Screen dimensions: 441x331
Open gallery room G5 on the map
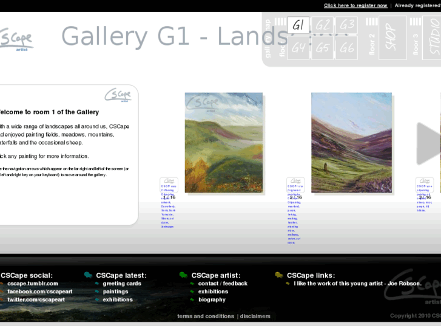click(x=322, y=48)
